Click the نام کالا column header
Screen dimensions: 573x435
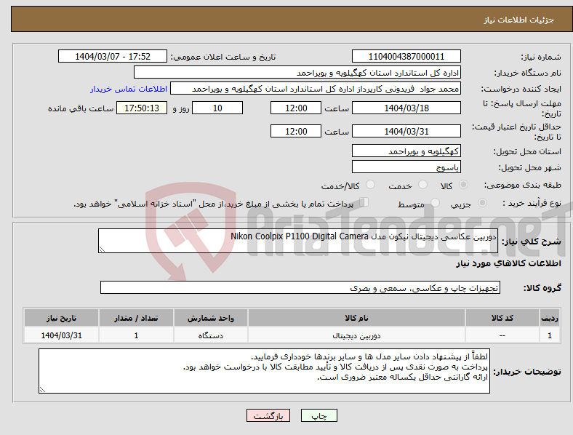point(356,318)
